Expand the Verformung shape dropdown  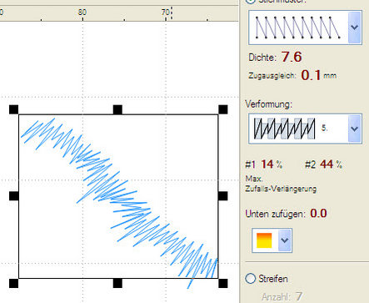click(x=354, y=129)
